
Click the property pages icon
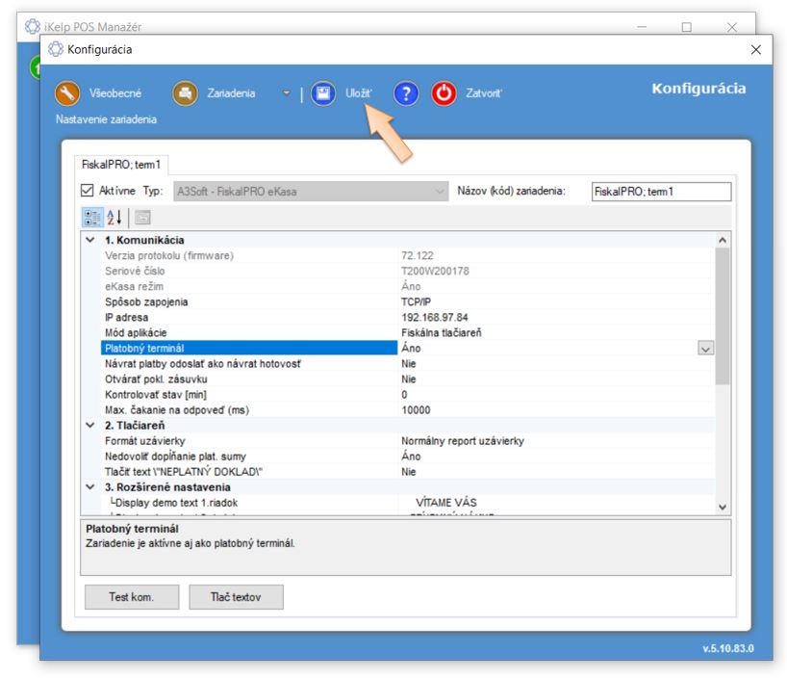[141, 218]
